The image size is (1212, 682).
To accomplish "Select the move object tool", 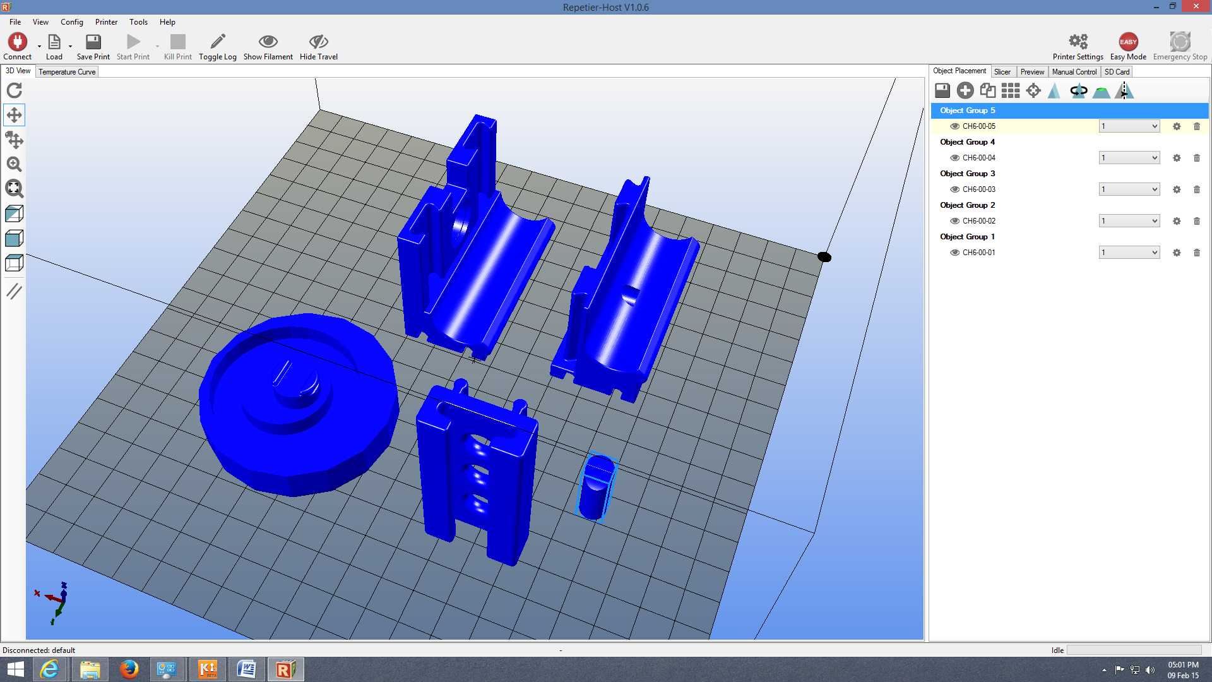I will pos(14,140).
